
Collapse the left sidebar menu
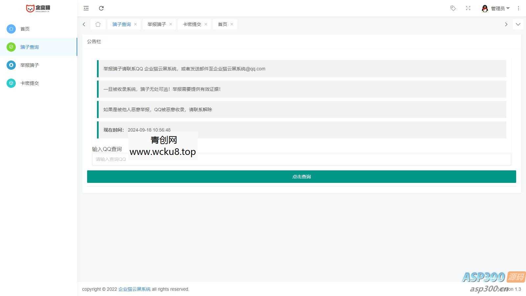coord(86,8)
